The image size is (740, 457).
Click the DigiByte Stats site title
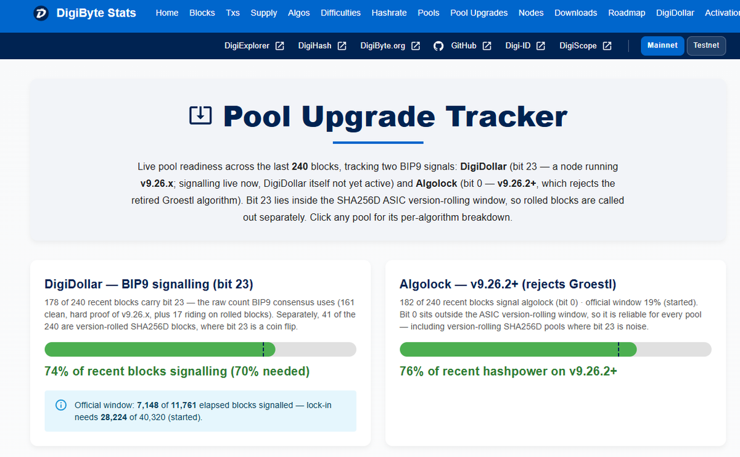(x=96, y=12)
